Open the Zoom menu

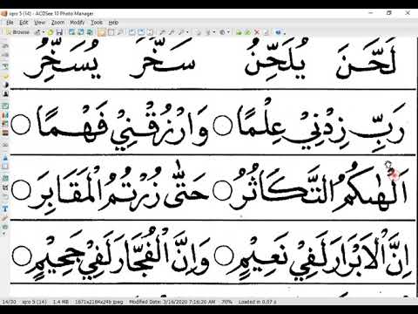(x=57, y=23)
